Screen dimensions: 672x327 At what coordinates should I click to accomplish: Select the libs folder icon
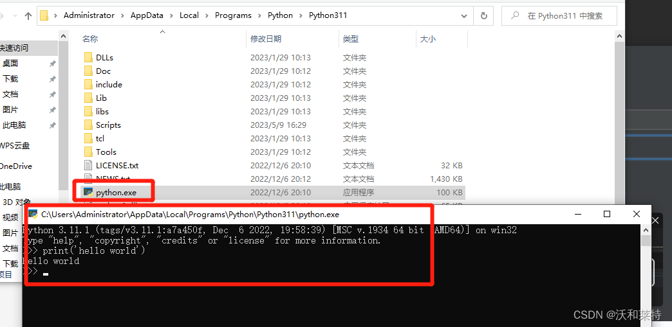point(88,111)
